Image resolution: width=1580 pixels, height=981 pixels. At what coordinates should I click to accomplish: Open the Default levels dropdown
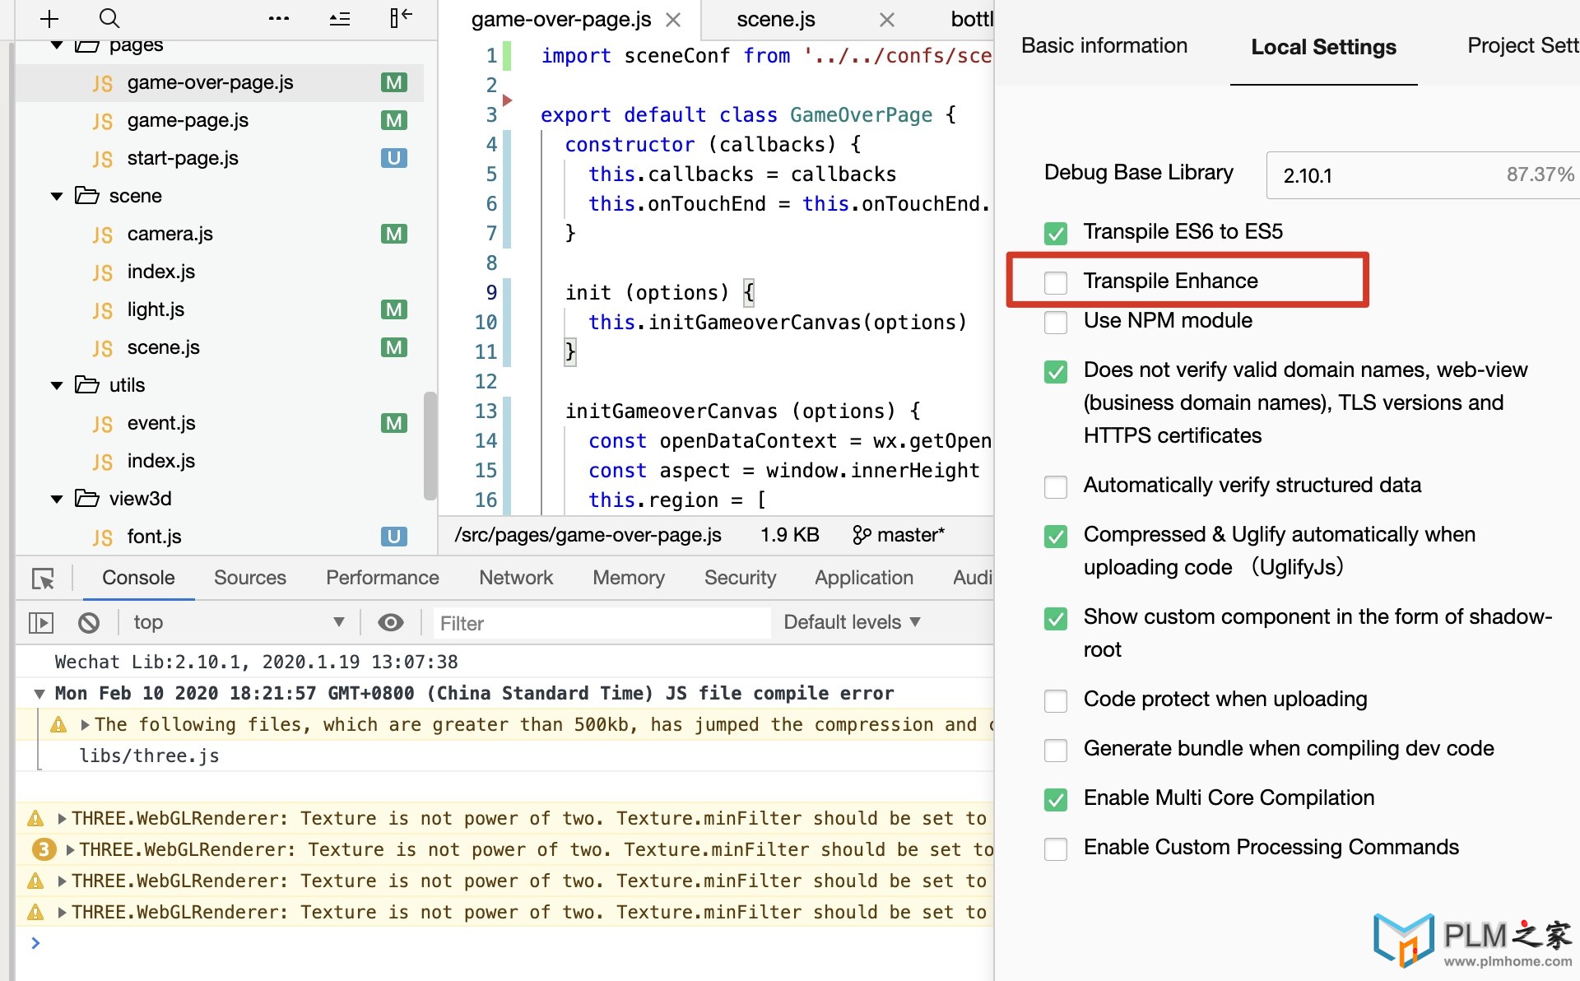[x=852, y=622]
